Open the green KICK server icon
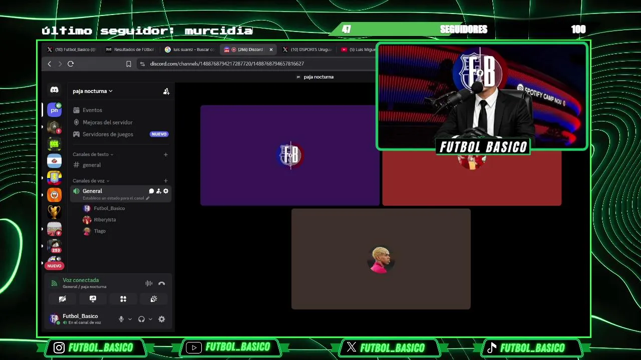 54,144
